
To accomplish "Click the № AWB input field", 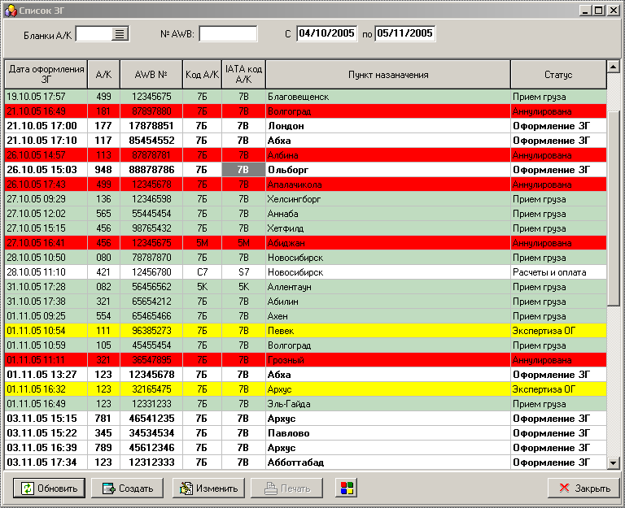I will [x=228, y=34].
